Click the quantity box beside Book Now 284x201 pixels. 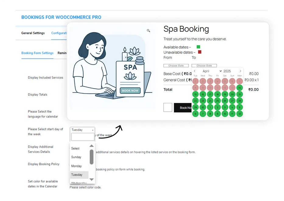pyautogui.click(x=168, y=108)
